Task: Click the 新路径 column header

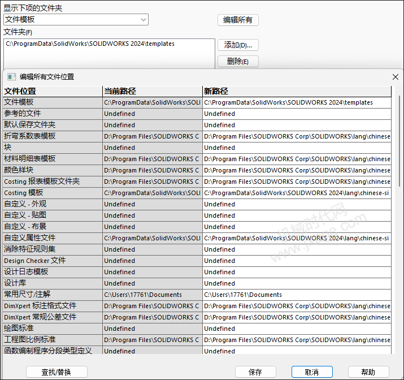Action: tap(297, 91)
